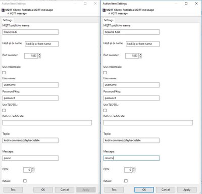Increase port number in Resume Kodi window
Screen dimensions: 202x194
[140, 55]
